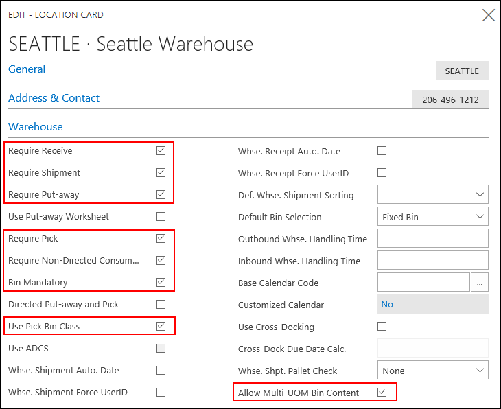501x409 pixels.
Task: Click the Base Calendar Code lookup button
Action: click(479, 283)
